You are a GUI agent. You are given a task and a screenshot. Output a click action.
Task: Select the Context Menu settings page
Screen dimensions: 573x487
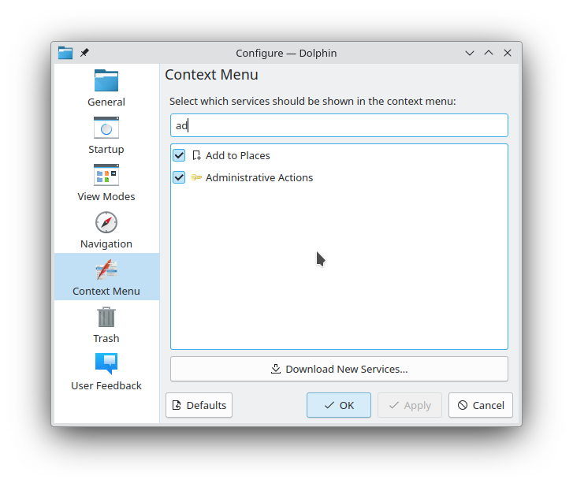coord(106,277)
